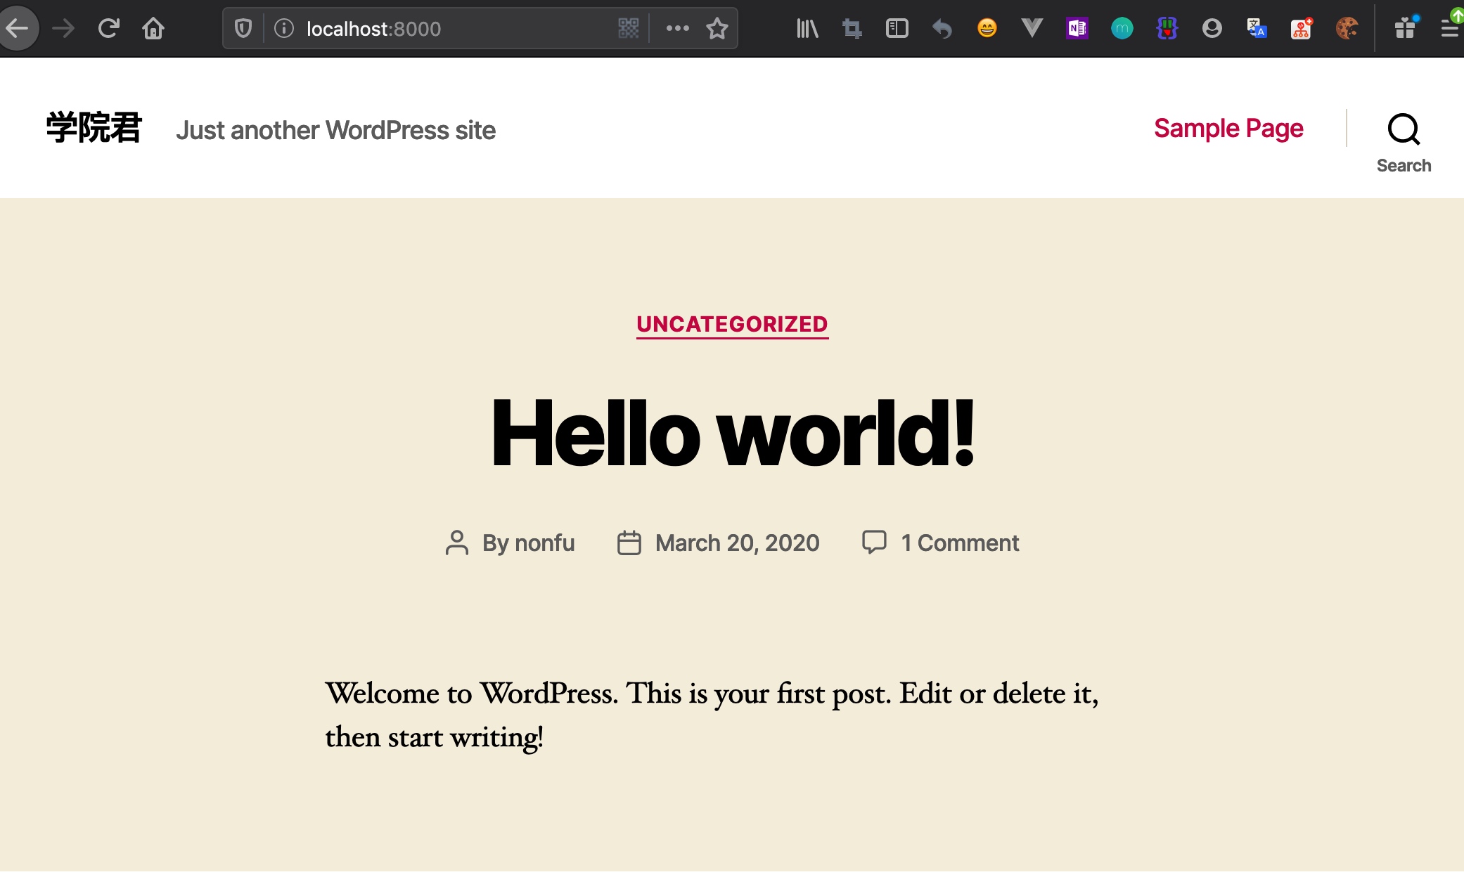Click the 学院君 site title header

coord(95,129)
